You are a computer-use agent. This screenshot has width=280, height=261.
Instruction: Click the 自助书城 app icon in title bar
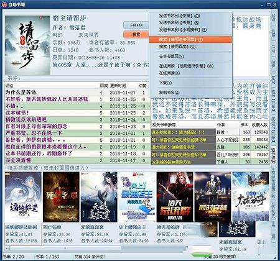click(x=4, y=4)
